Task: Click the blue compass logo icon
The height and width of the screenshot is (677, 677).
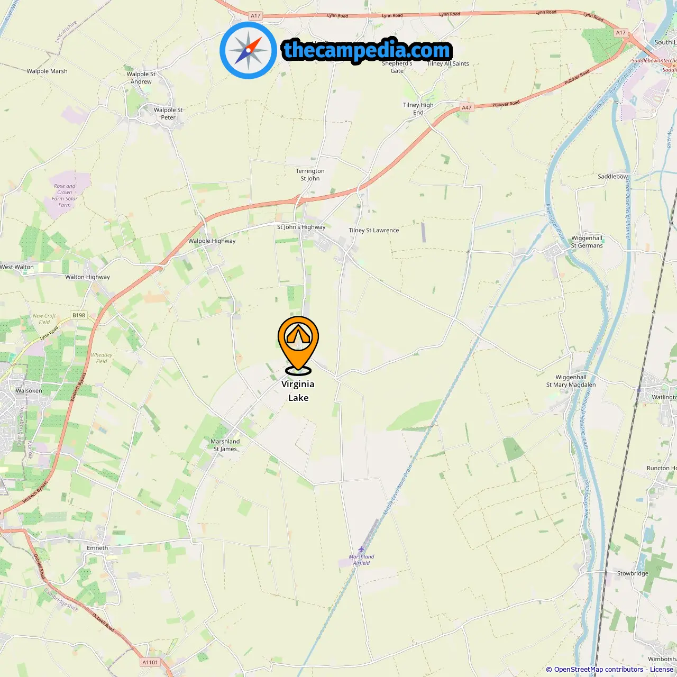Action: coord(249,50)
